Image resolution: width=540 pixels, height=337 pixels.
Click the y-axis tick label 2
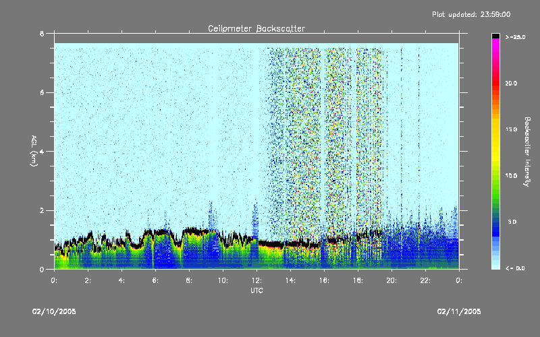tap(42, 210)
